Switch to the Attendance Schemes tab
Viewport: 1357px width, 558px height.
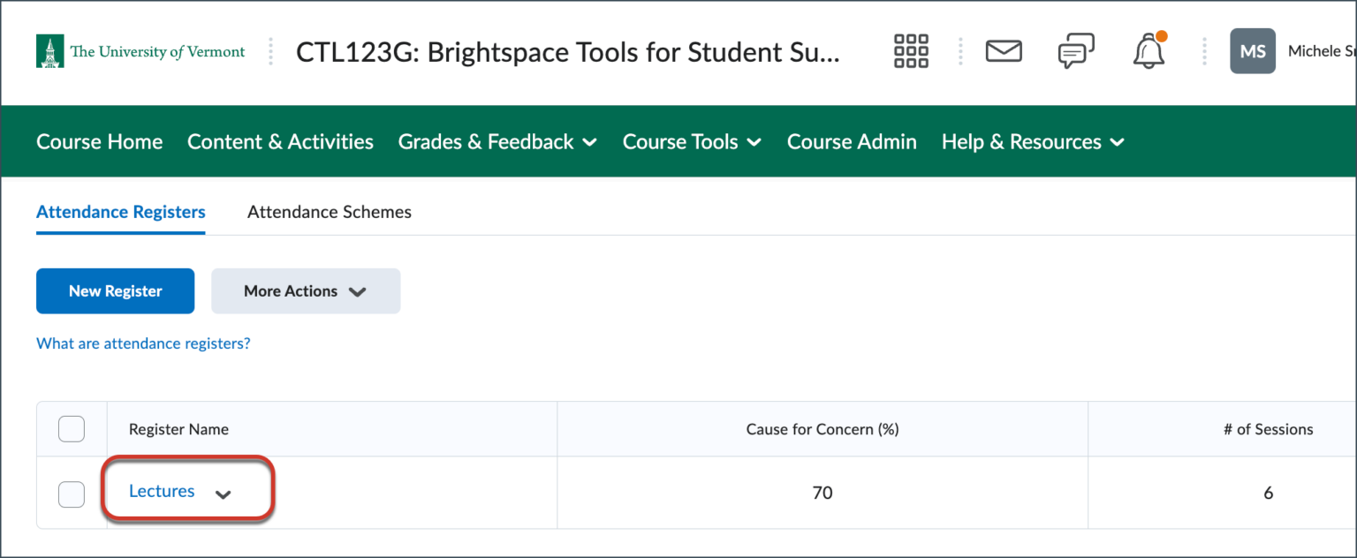point(329,212)
